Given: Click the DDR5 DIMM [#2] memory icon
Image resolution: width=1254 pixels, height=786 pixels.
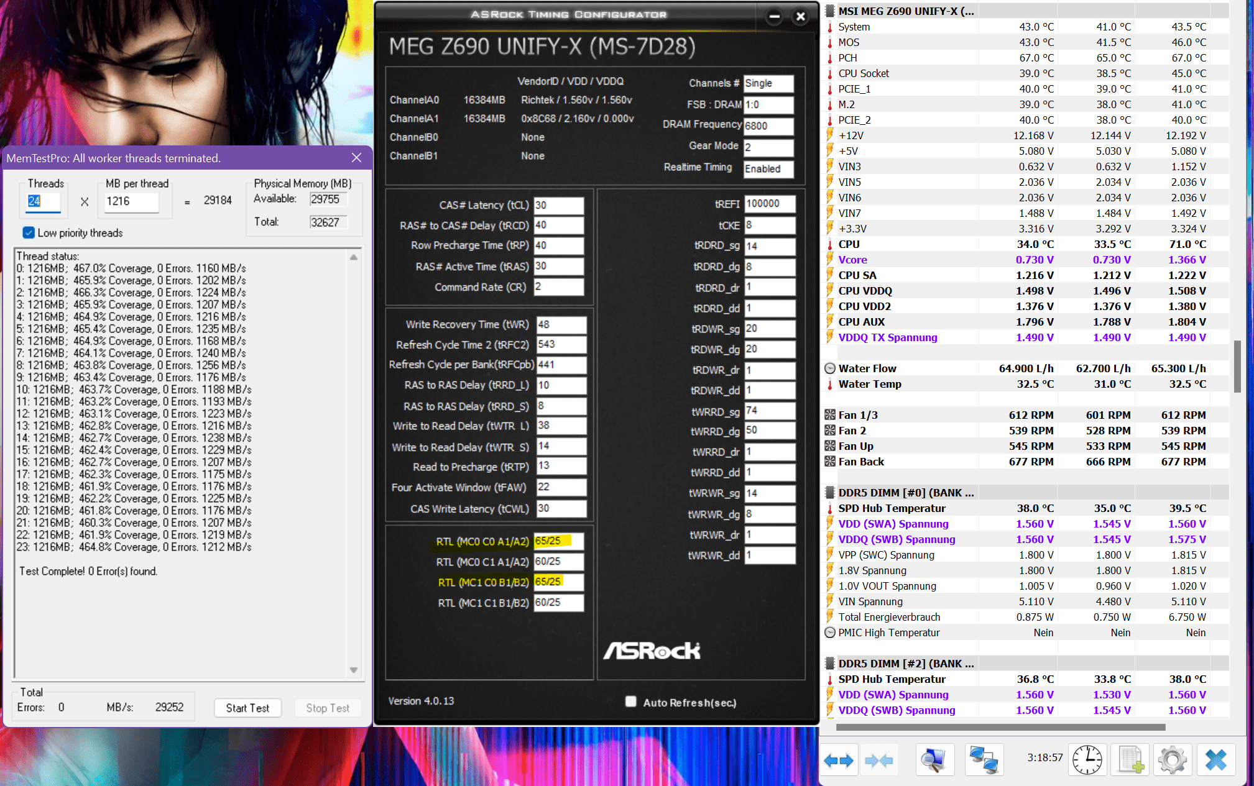Looking at the screenshot, I should click(829, 664).
